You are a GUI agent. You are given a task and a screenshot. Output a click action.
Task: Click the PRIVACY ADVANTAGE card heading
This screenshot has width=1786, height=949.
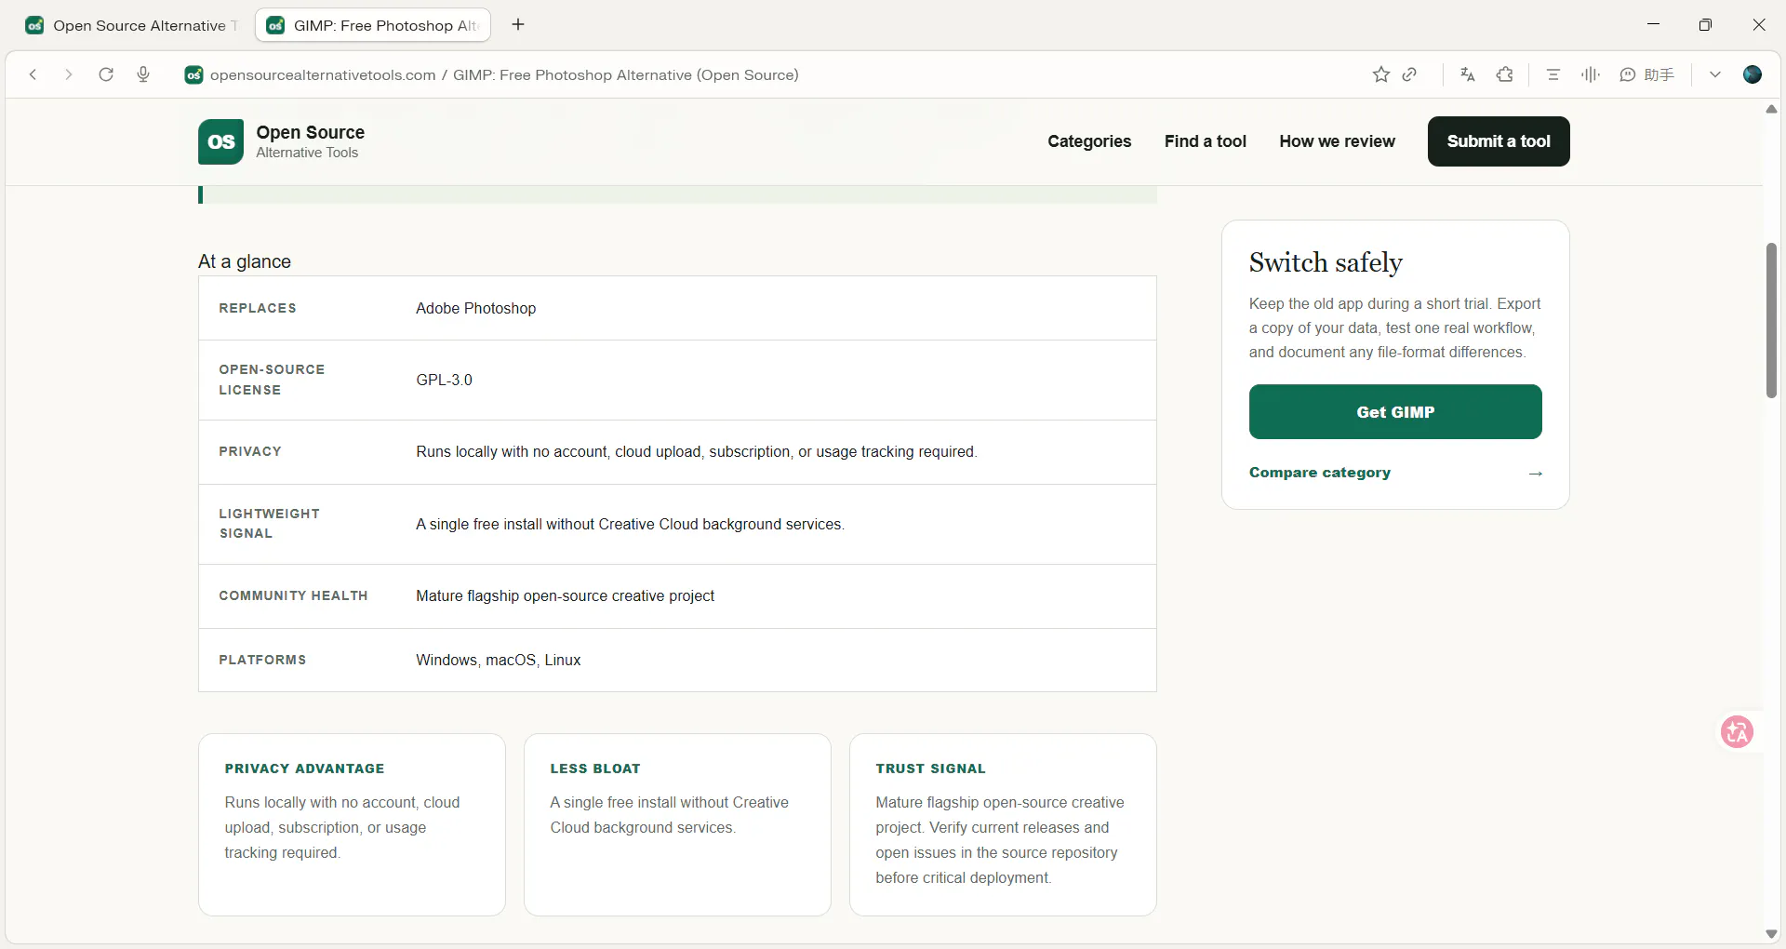pyautogui.click(x=304, y=769)
